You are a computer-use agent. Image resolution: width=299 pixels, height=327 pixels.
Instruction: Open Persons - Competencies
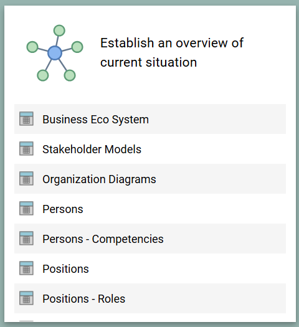coord(103,239)
